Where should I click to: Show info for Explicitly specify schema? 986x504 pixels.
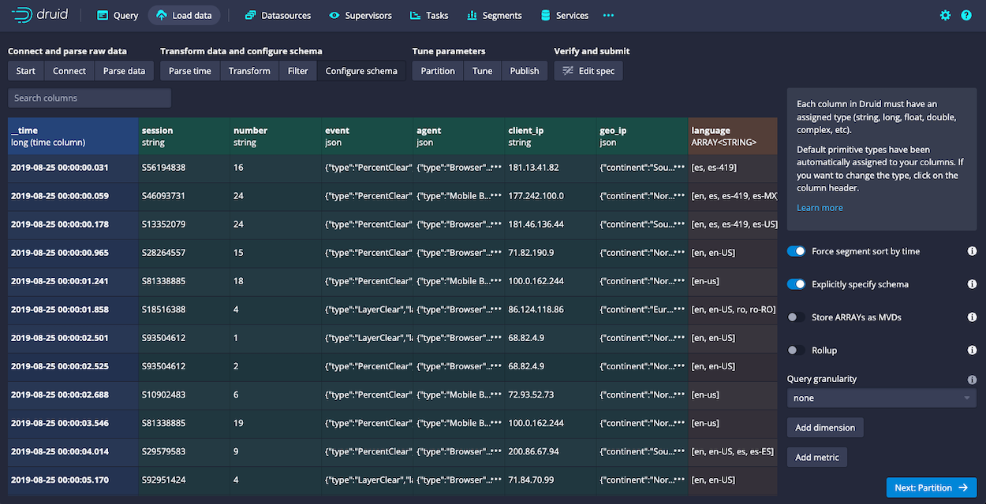(x=972, y=284)
